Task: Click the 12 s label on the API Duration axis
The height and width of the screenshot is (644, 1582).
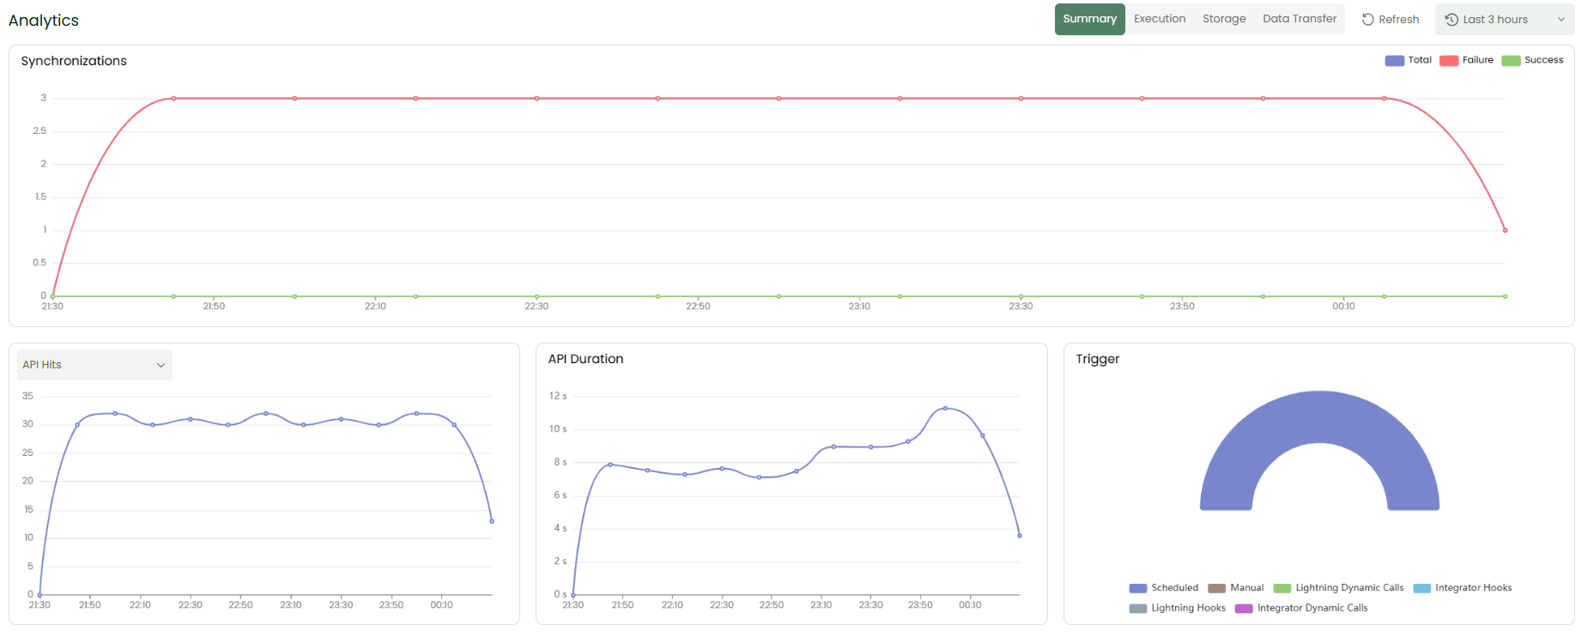Action: pyautogui.click(x=558, y=396)
